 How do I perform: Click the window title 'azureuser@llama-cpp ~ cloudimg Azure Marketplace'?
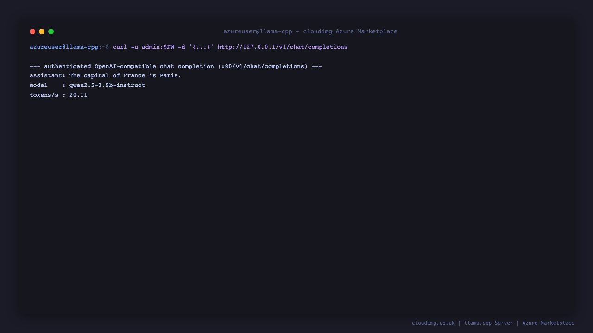point(310,31)
